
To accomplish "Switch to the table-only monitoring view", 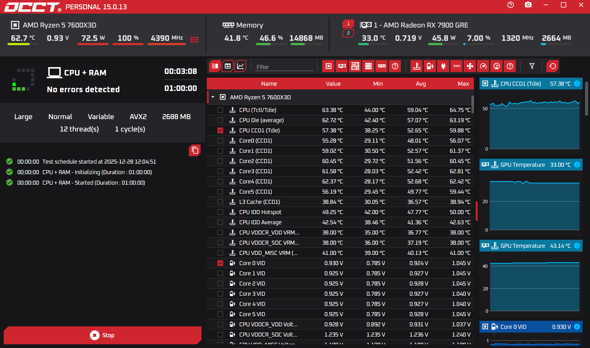I will [x=228, y=66].
